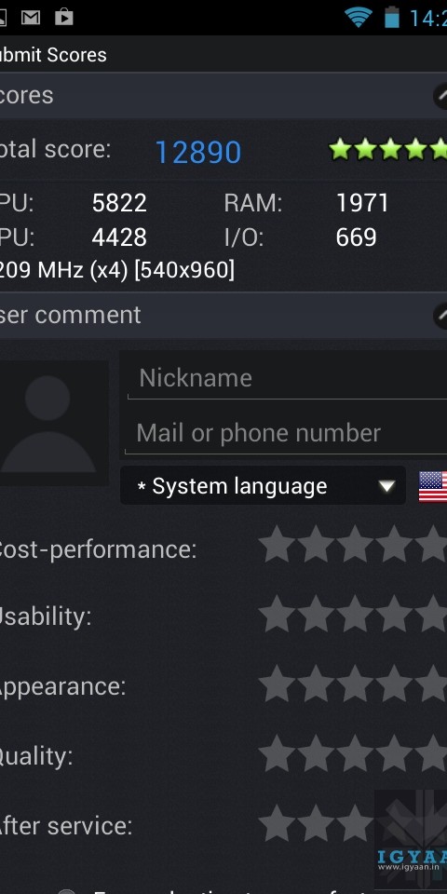Focus the Nickname input field
The height and width of the screenshot is (894, 447).
click(x=288, y=378)
